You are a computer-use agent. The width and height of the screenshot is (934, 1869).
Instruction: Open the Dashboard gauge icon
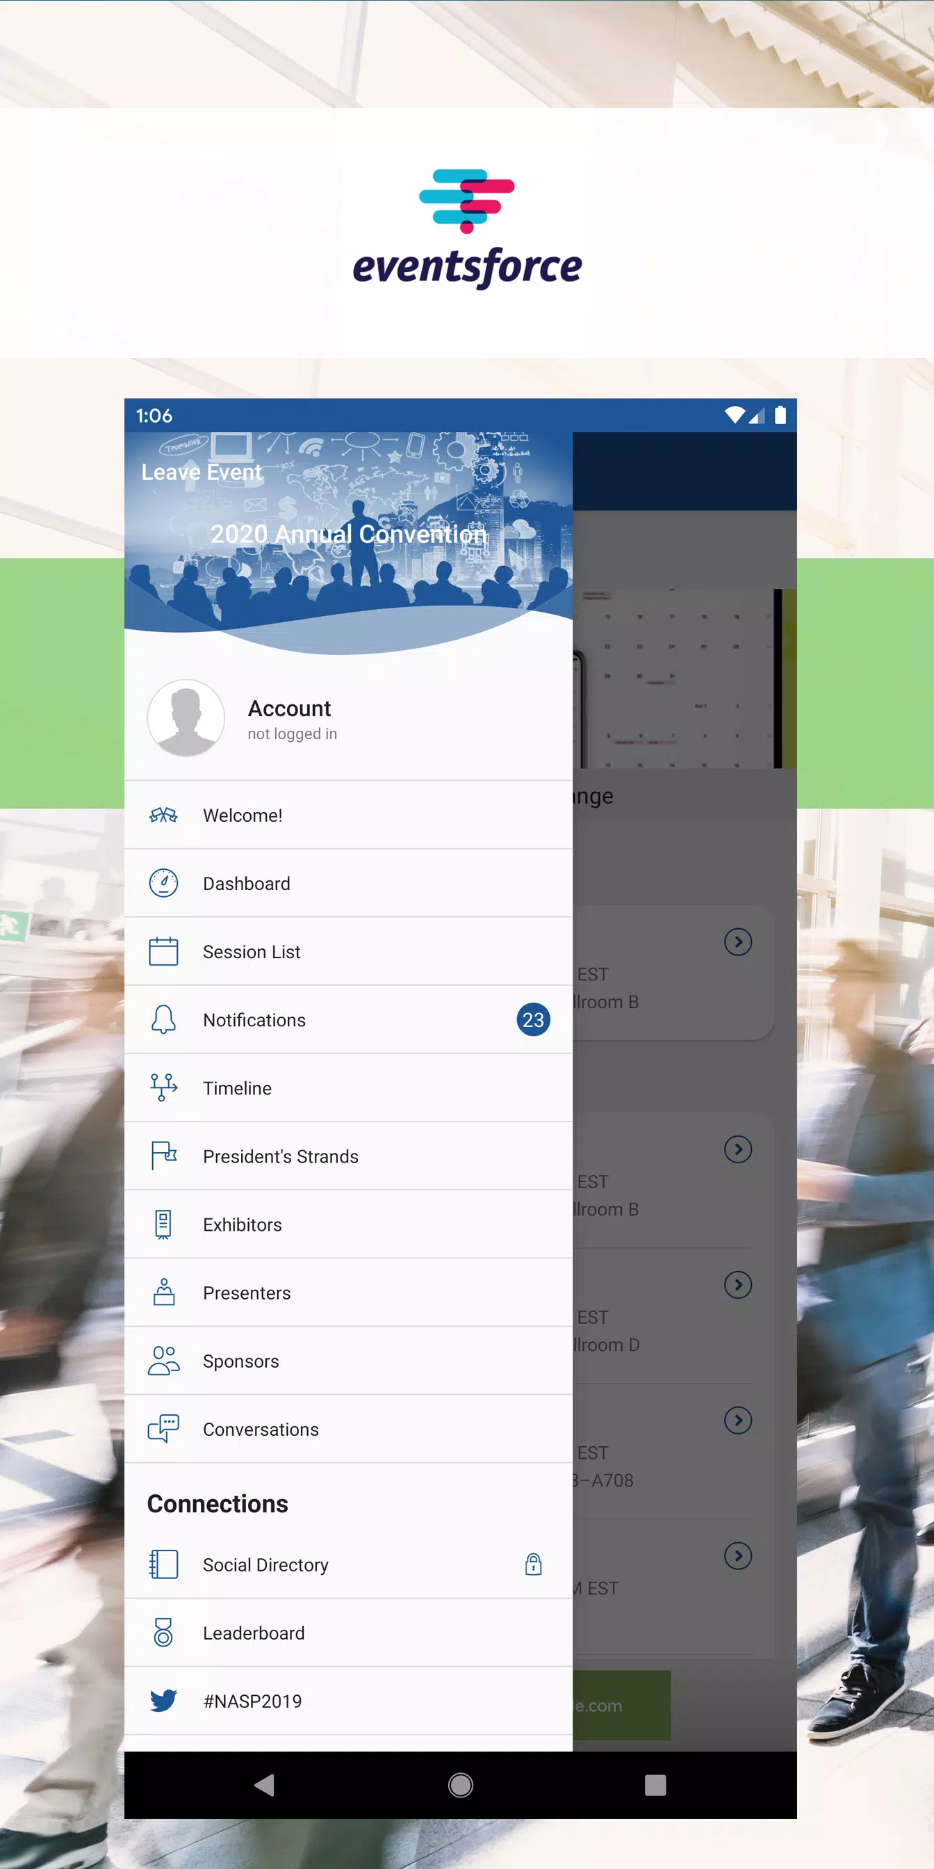163,883
